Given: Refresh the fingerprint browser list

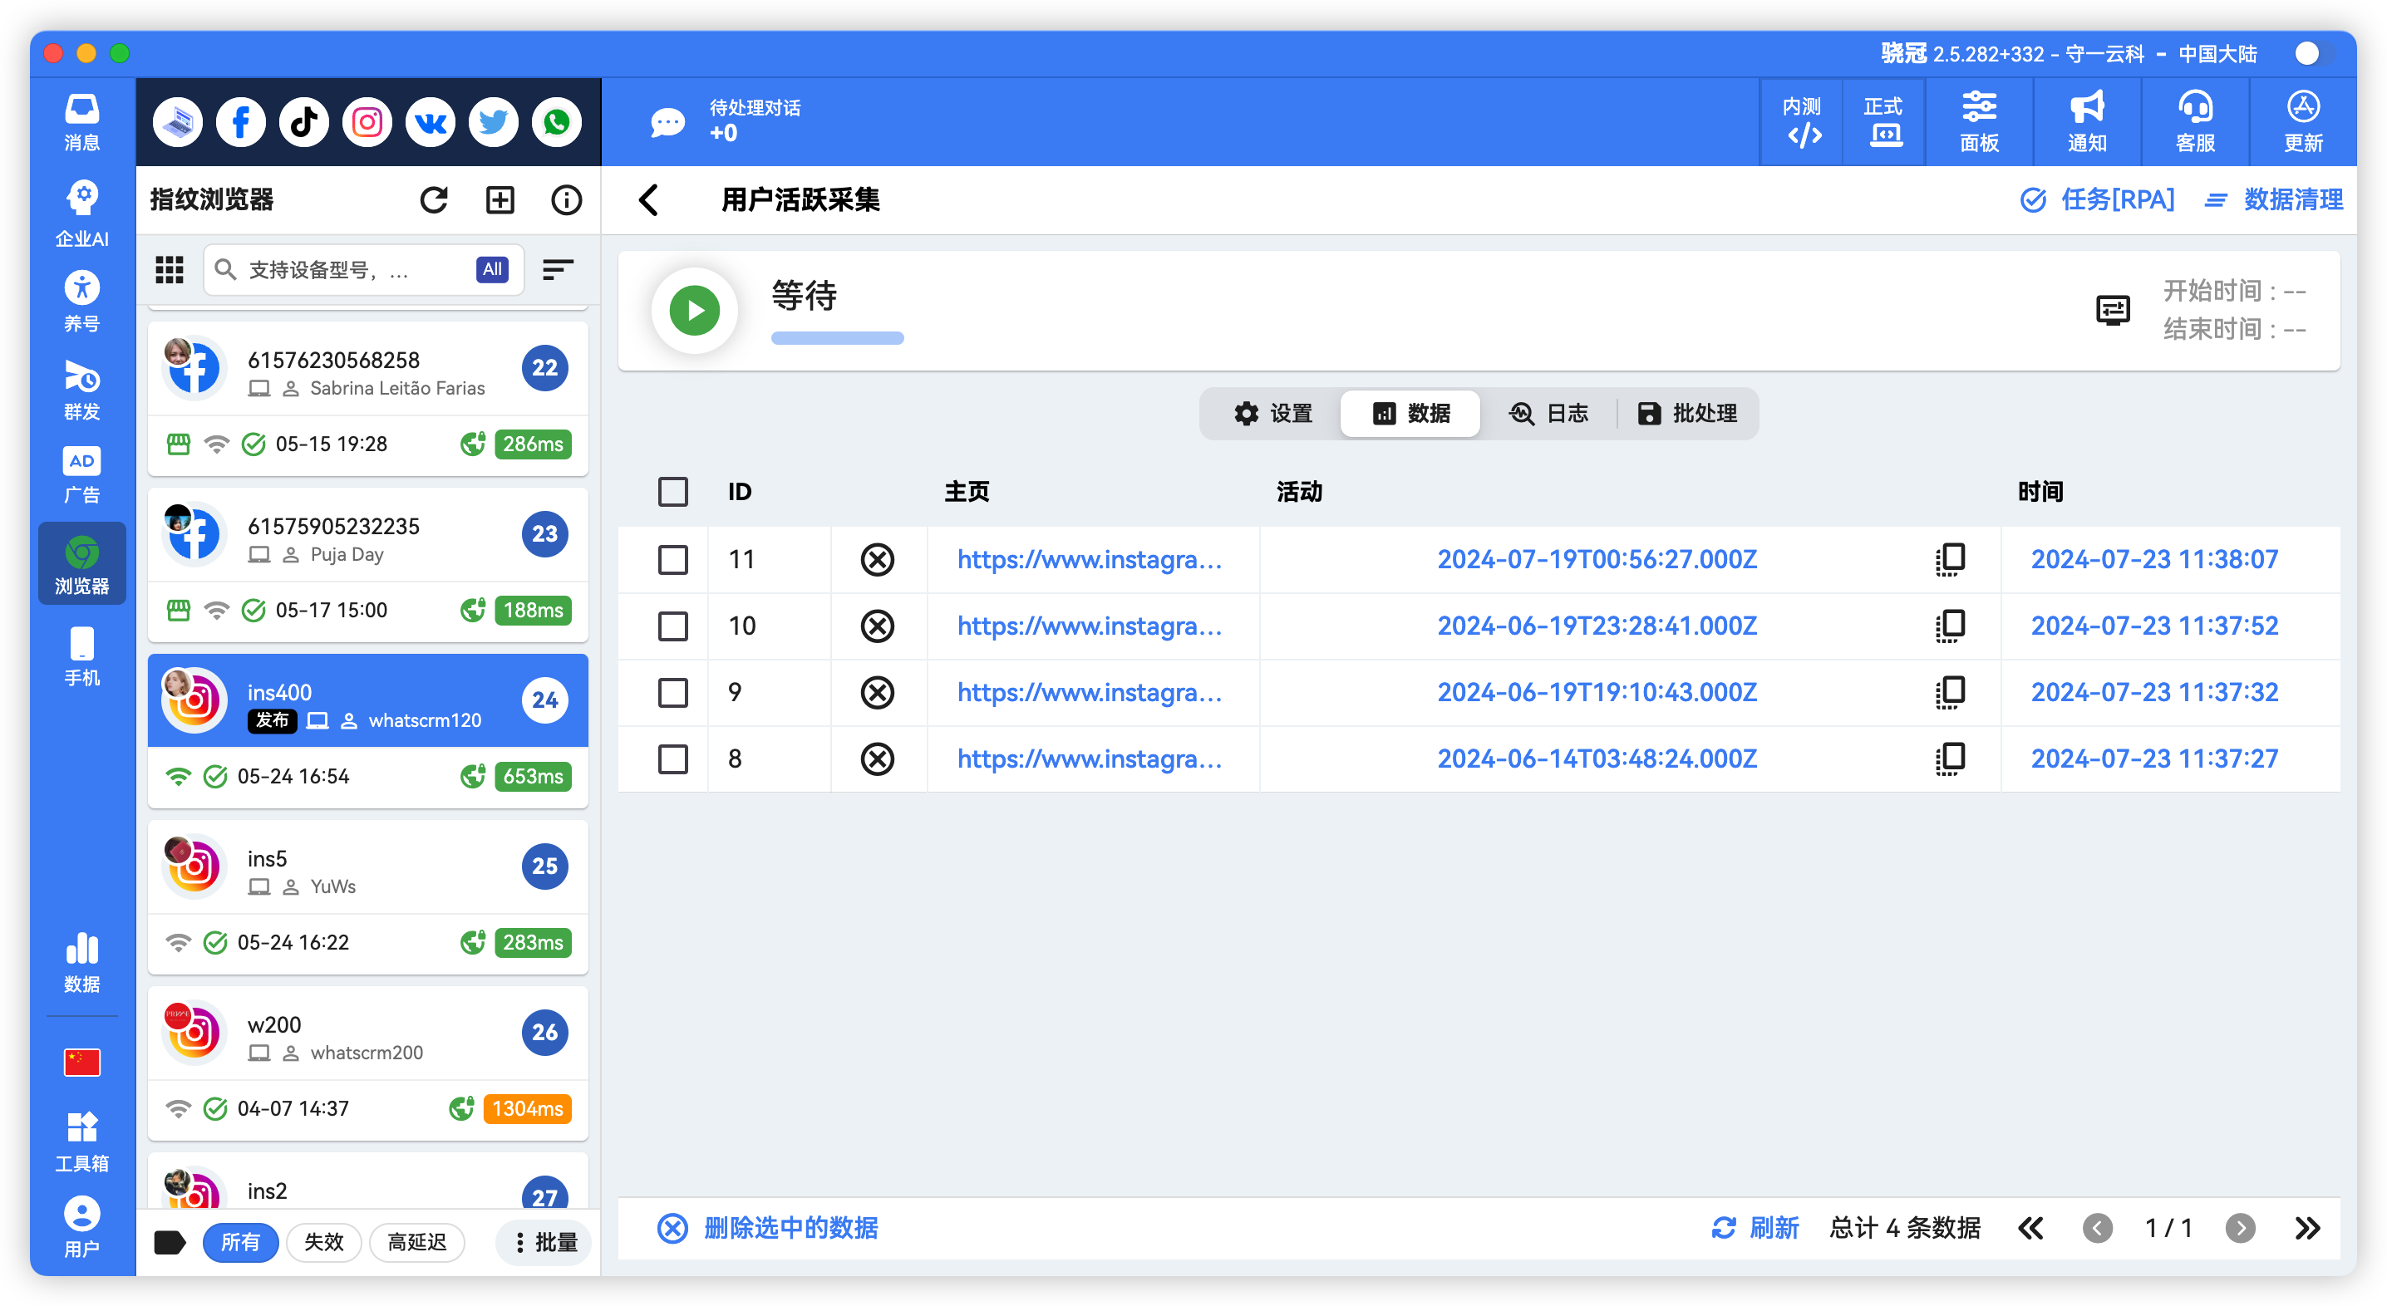Looking at the screenshot, I should pos(435,199).
